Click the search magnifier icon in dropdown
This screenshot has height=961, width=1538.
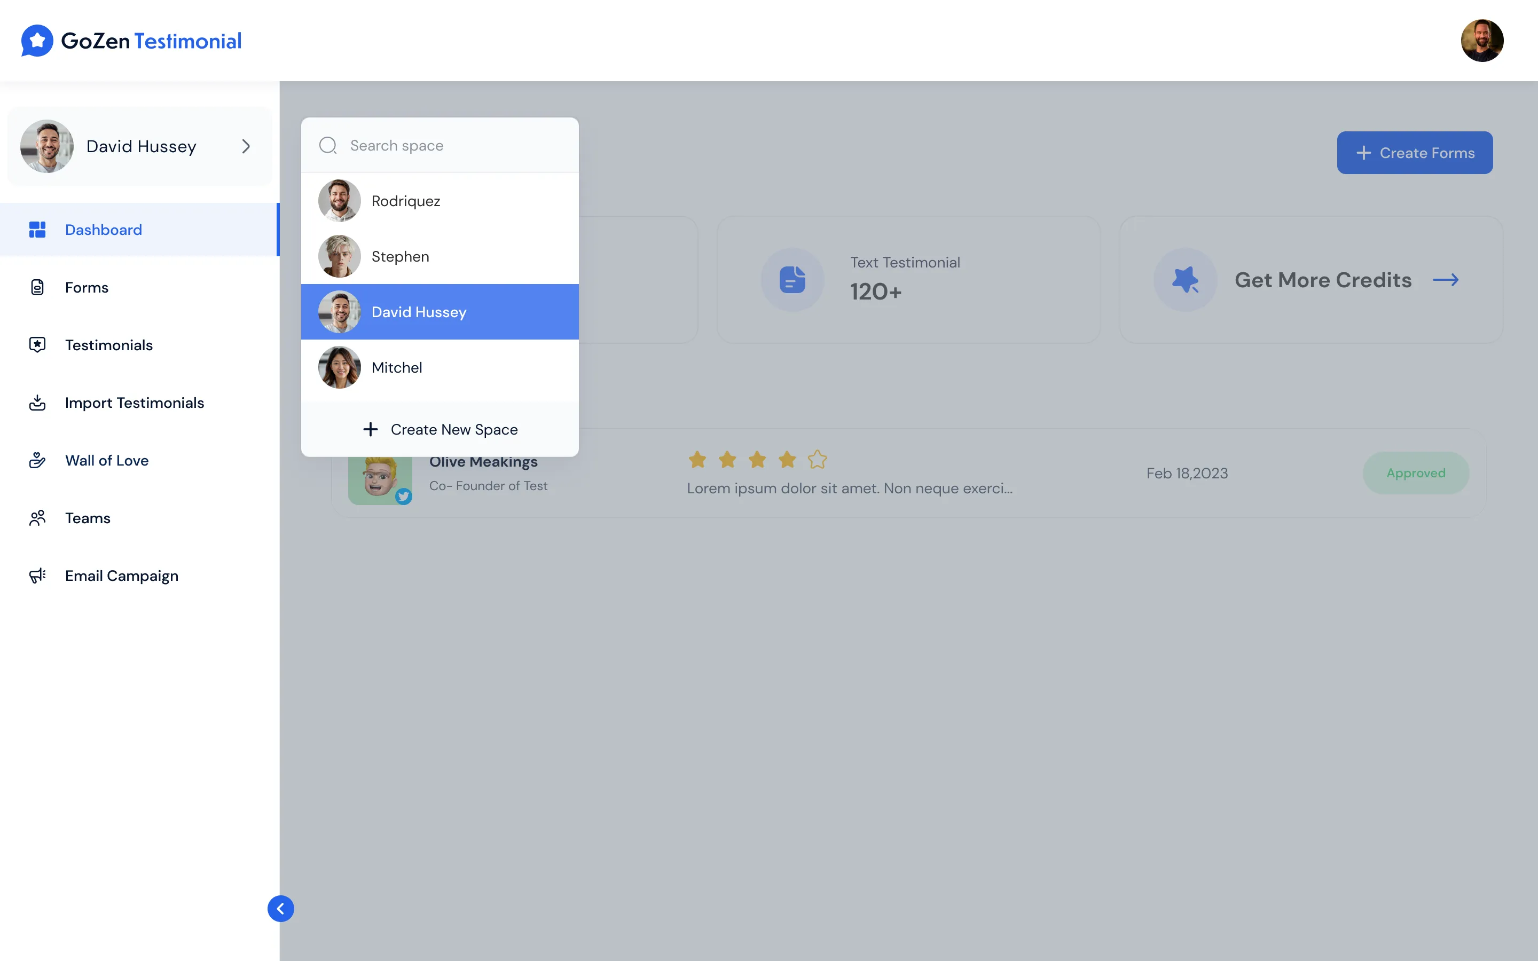click(x=328, y=146)
